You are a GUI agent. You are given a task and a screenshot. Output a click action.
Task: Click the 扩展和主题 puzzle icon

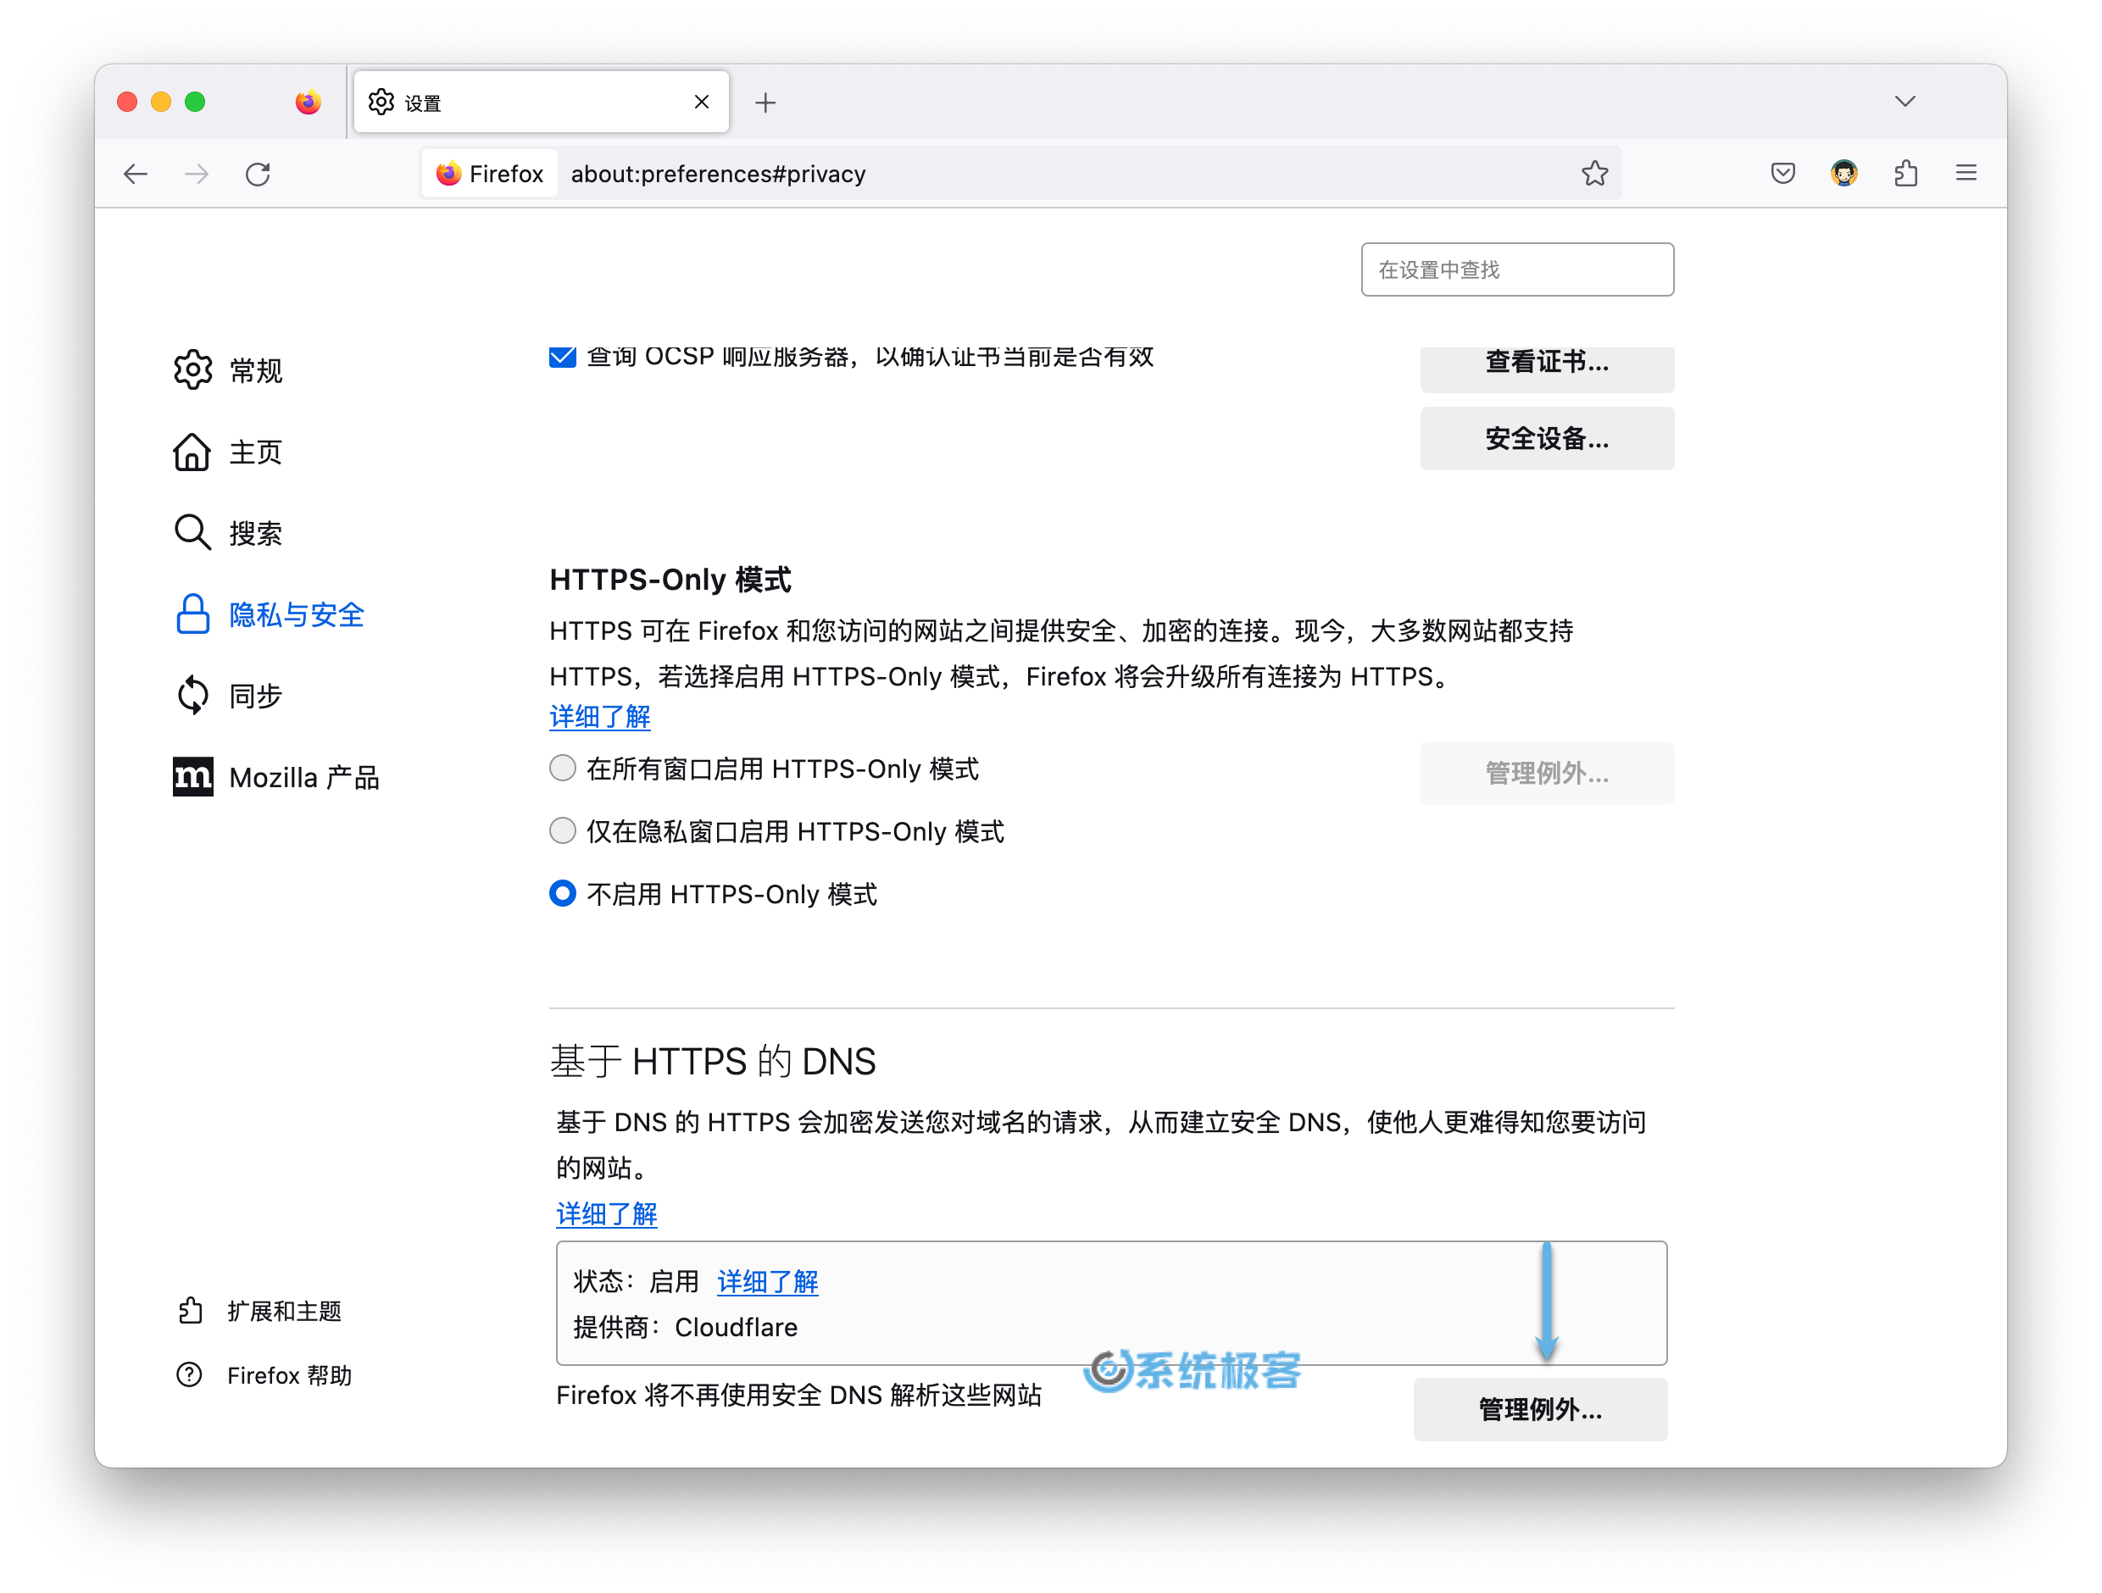point(190,1311)
